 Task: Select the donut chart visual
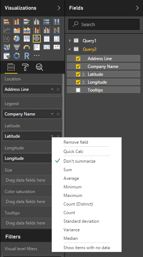coord(17,56)
